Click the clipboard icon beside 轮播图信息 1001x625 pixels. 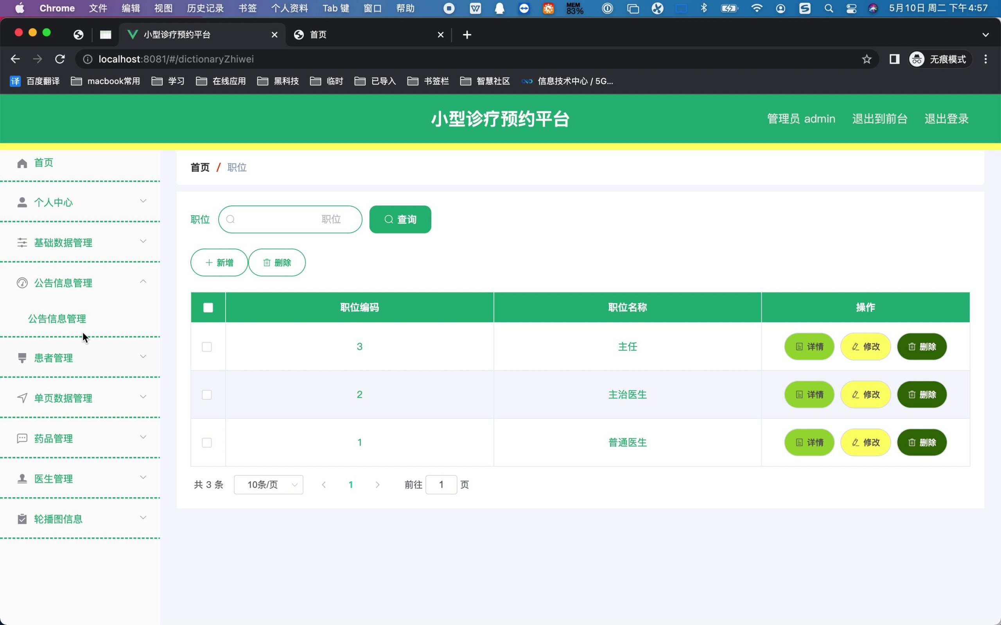22,519
